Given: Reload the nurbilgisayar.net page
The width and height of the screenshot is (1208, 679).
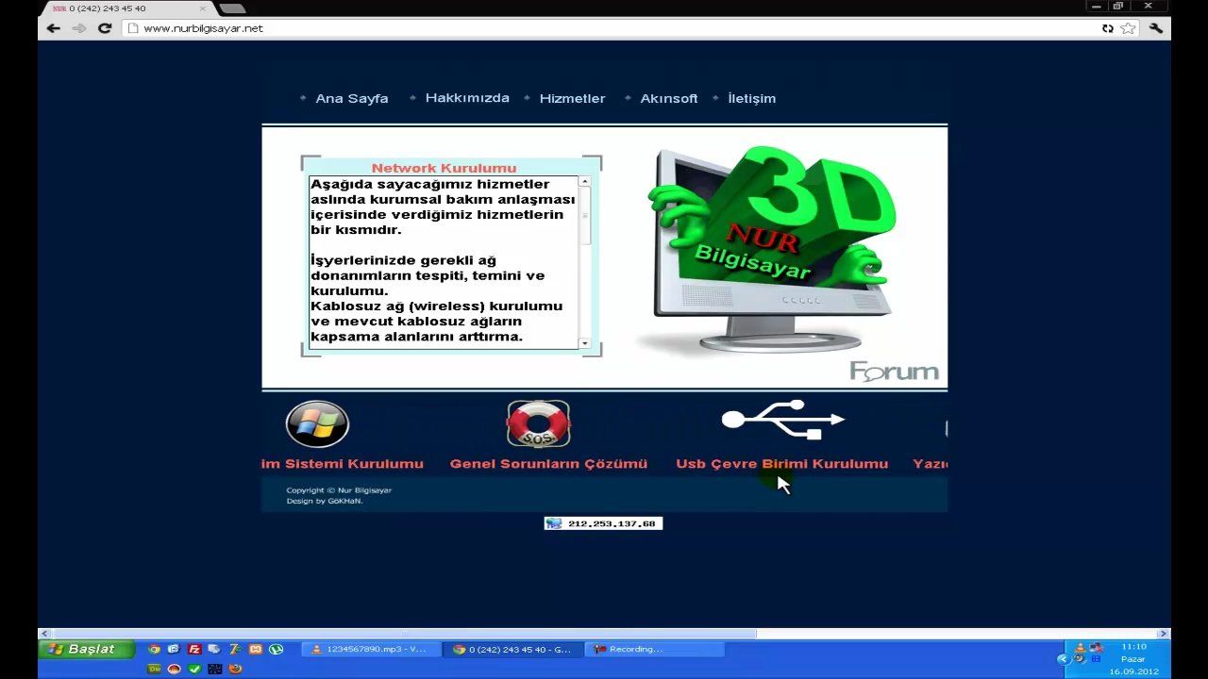Looking at the screenshot, I should [105, 28].
